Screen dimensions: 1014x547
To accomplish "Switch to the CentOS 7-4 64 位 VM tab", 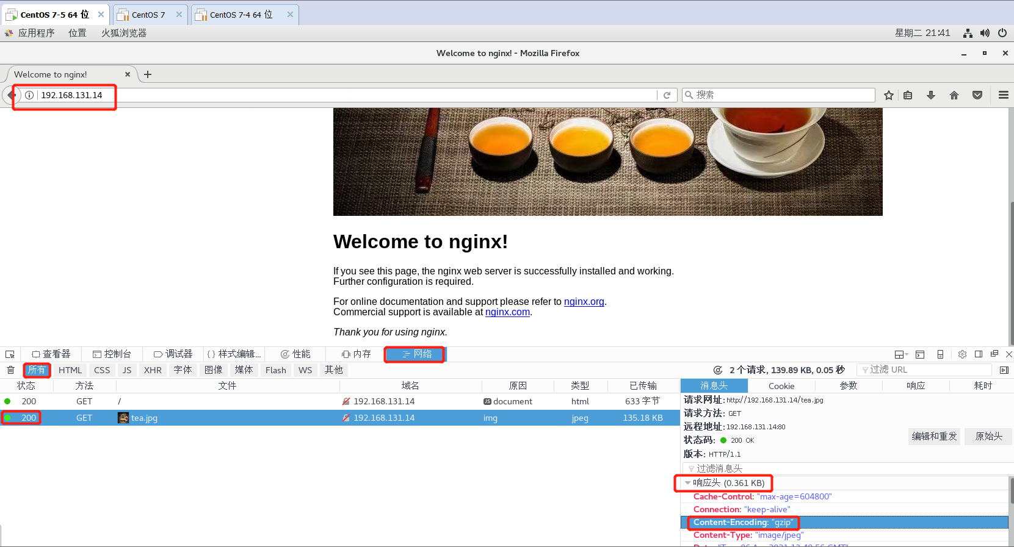I will 245,15.
